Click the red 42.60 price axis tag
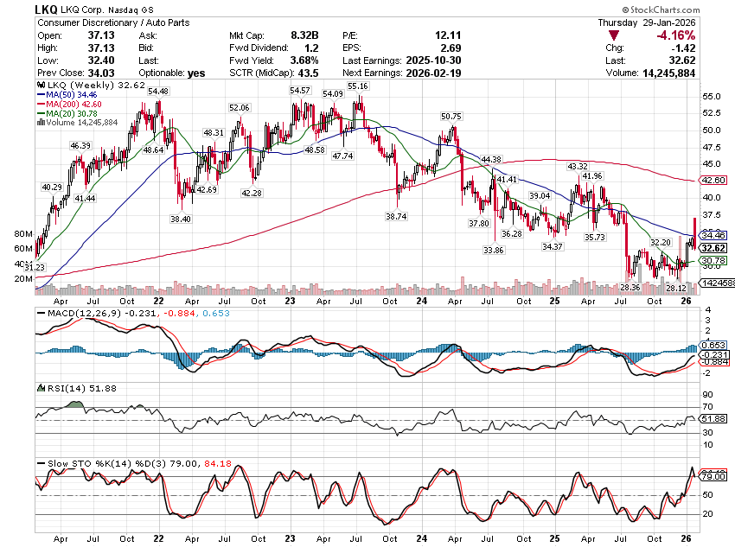Viewport: 735px width, 547px height. 712,181
